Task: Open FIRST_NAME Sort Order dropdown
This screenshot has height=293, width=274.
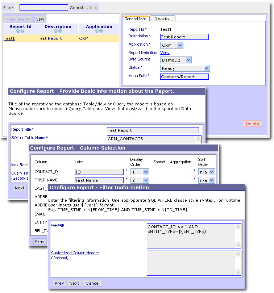Action: pyautogui.click(x=211, y=180)
